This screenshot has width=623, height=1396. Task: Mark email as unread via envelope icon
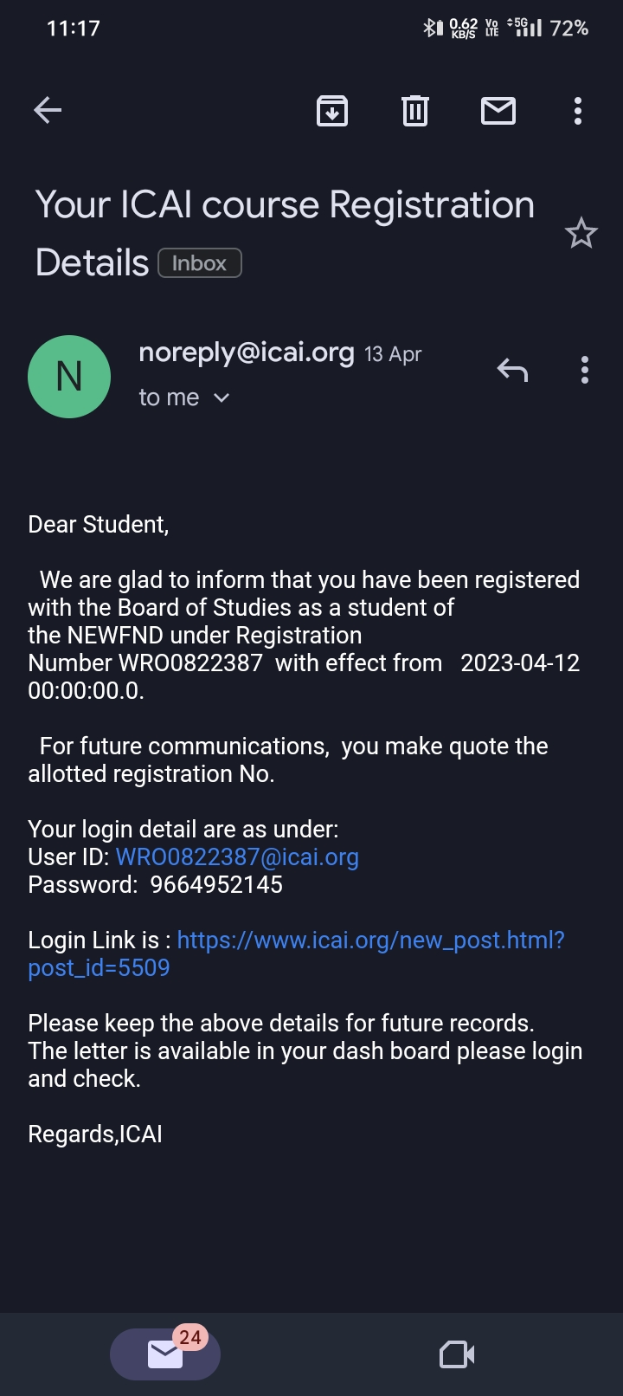click(498, 111)
